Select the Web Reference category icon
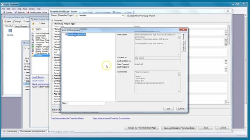The width and height of the screenshot is (250, 140). (33, 54)
